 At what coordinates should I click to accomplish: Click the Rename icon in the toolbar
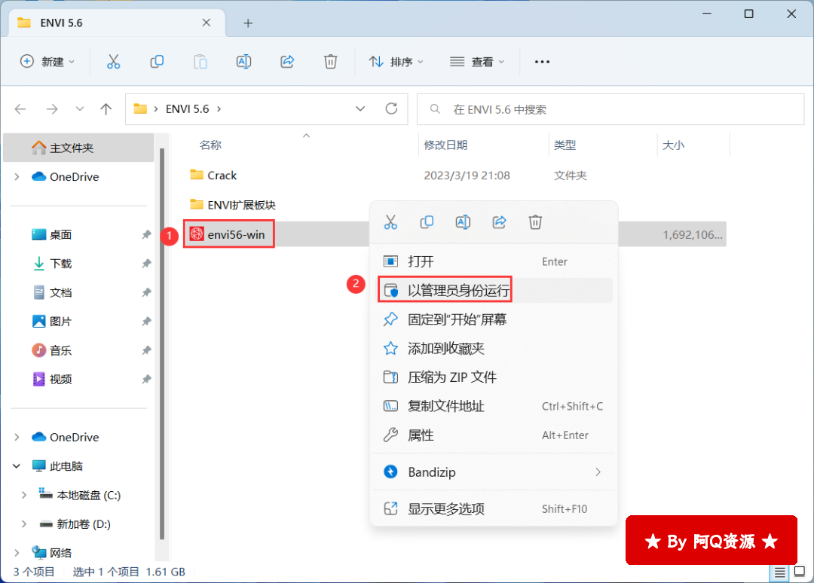point(243,62)
